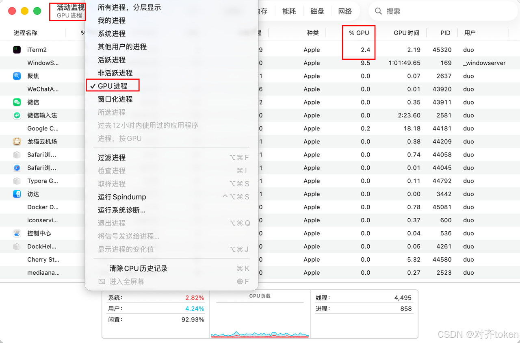
Task: Click the Finder (访达) icon
Action: pos(17,194)
